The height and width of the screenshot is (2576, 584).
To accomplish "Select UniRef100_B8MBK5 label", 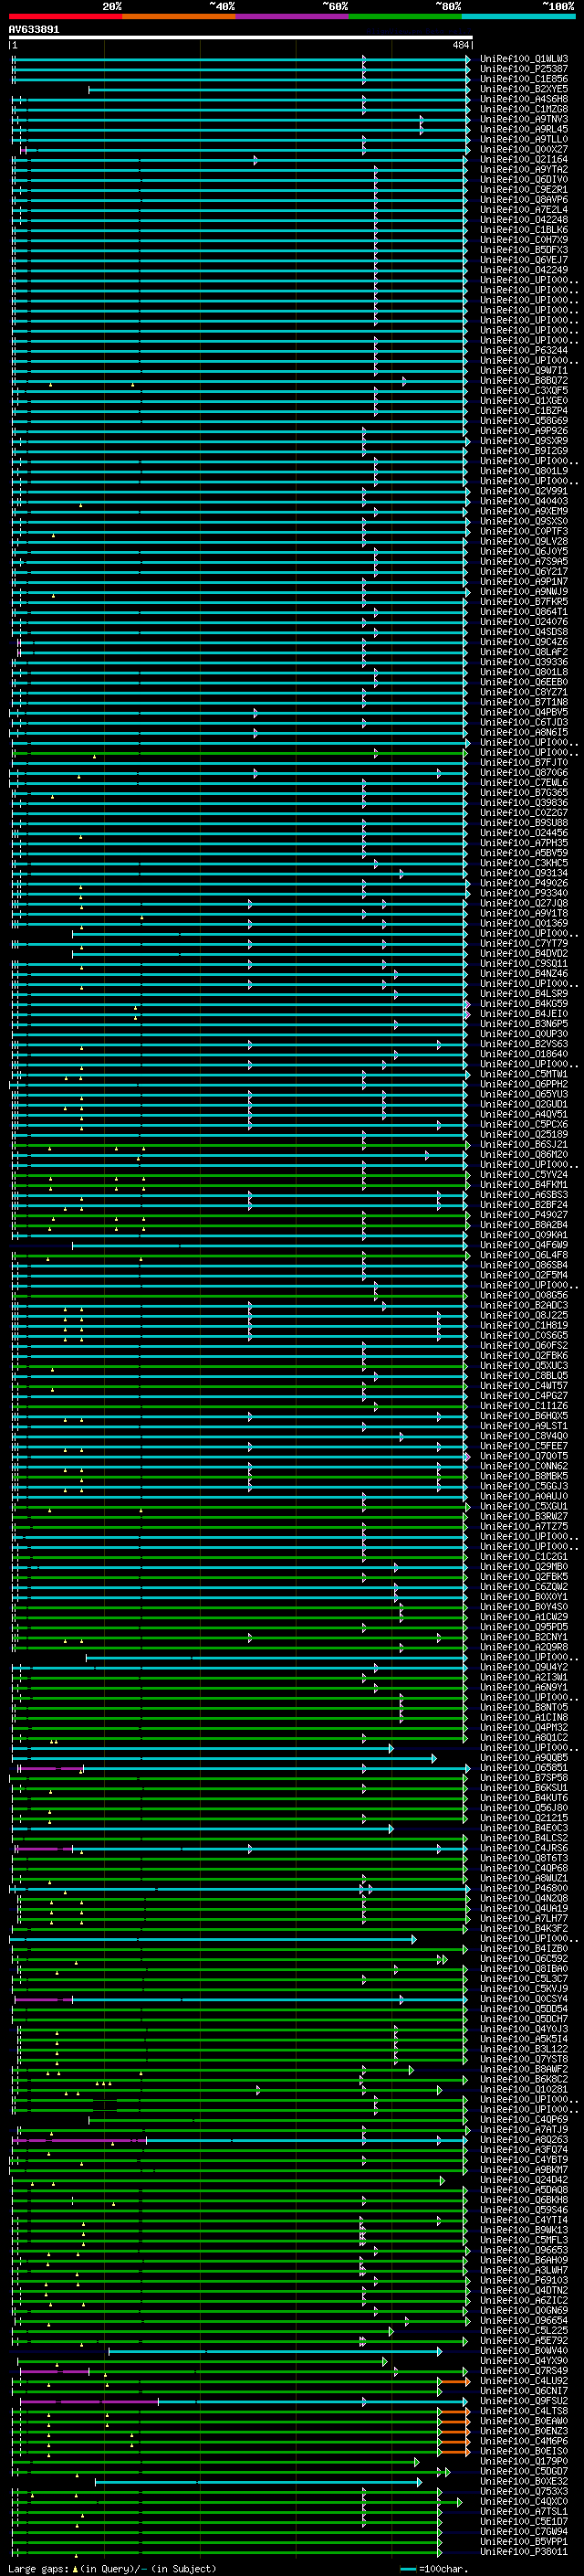I will point(524,1476).
